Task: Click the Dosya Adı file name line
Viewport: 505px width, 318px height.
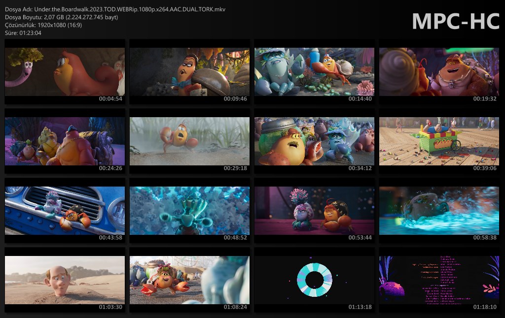Action: pos(115,9)
